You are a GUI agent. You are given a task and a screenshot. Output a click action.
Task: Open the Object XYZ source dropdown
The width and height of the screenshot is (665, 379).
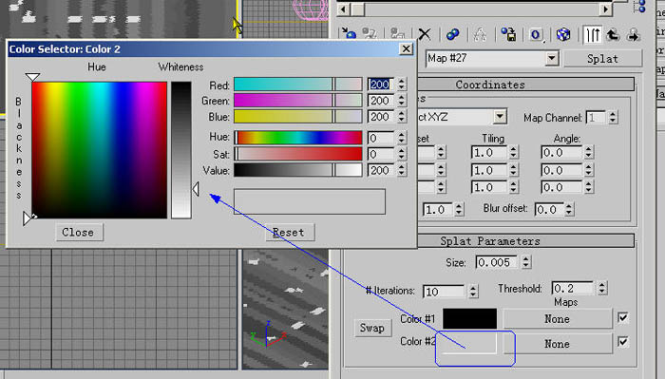500,117
